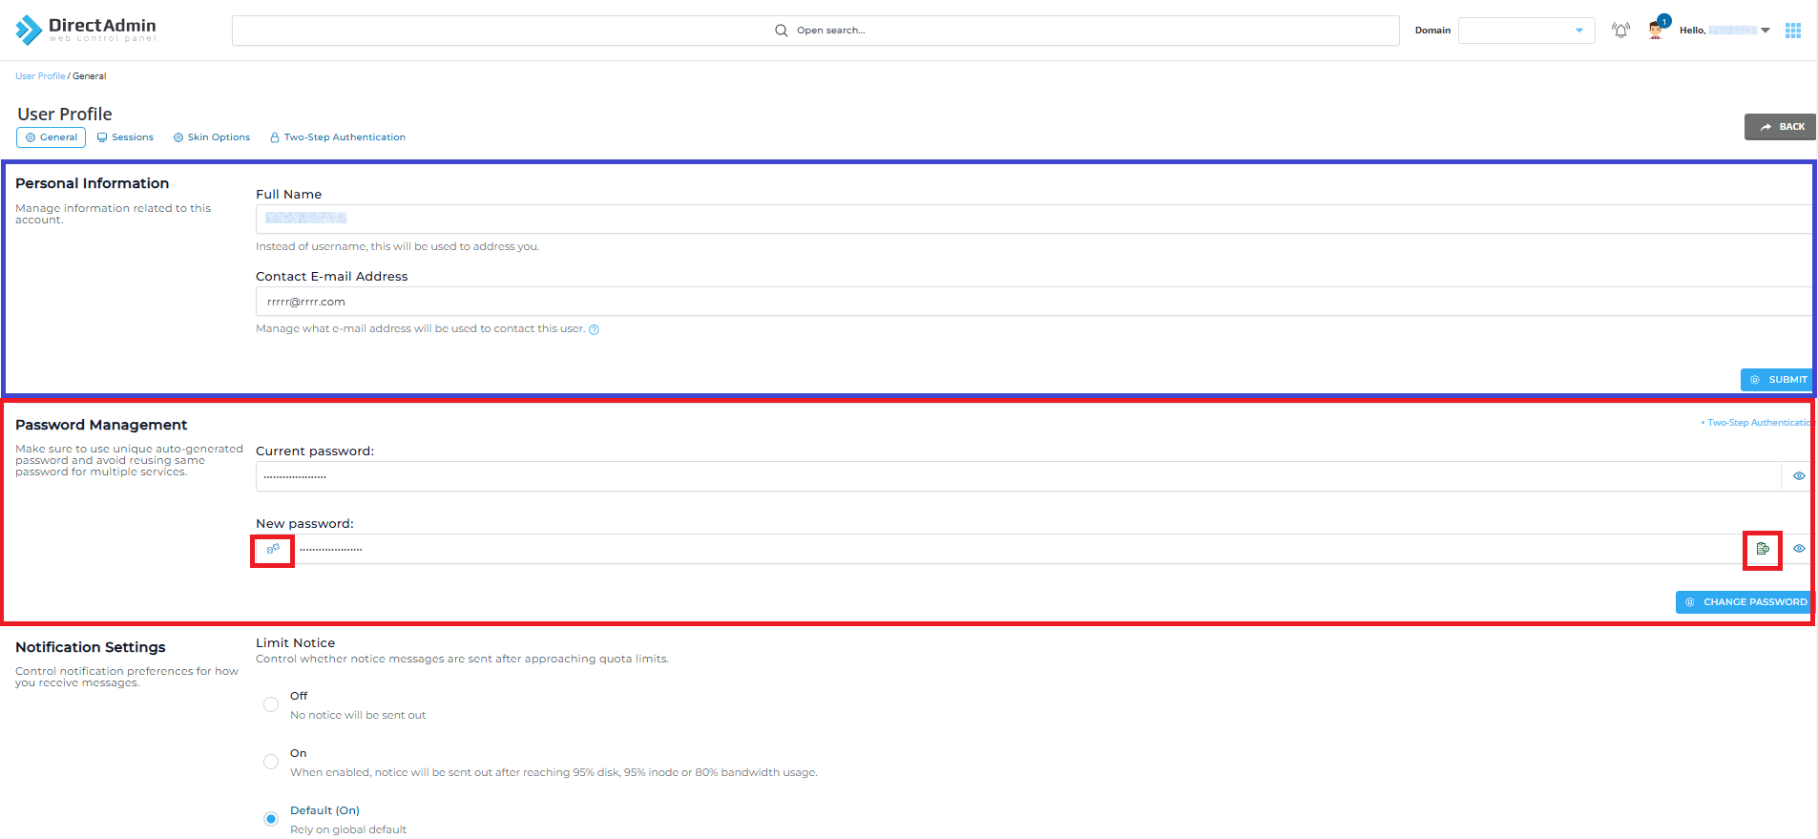Expand the Domain dropdown
The width and height of the screenshot is (1818, 839).
click(1526, 31)
